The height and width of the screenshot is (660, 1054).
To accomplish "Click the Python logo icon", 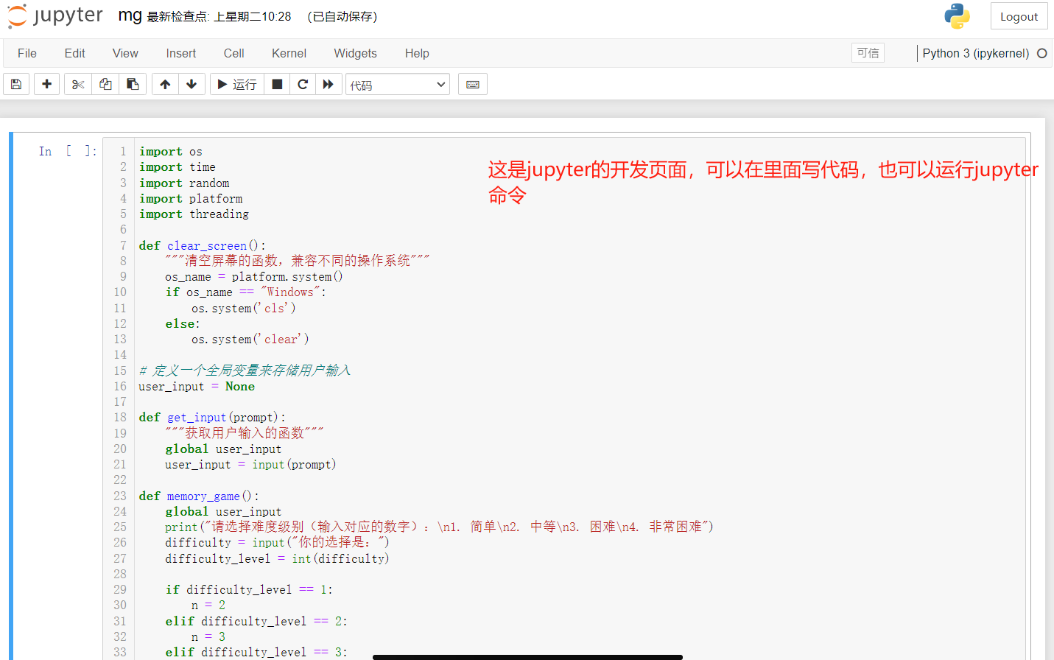I will click(958, 16).
